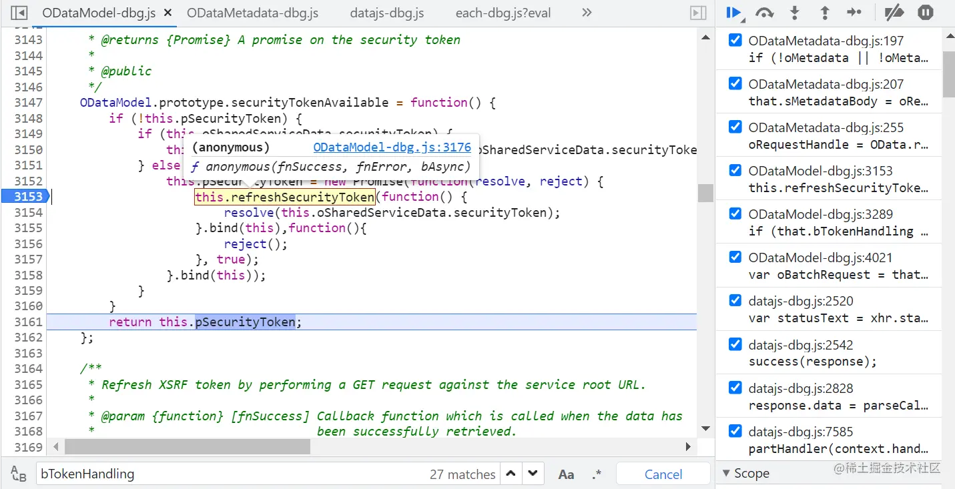Toggle match case Aa option
This screenshot has height=489, width=955.
566,474
